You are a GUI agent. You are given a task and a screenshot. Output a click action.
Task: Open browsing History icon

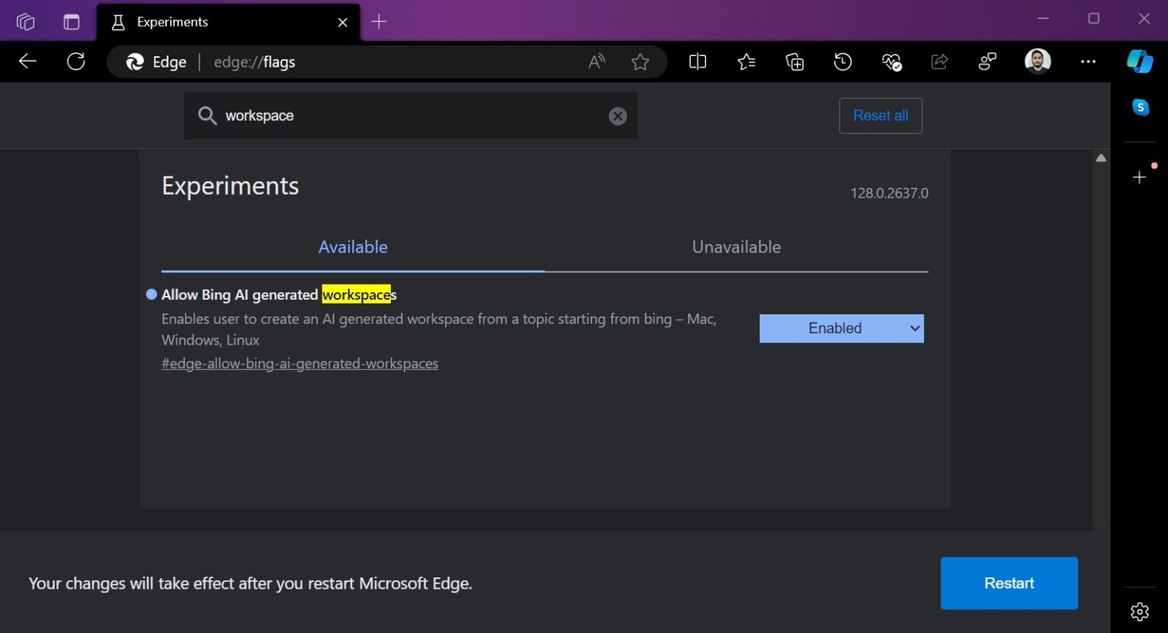pyautogui.click(x=843, y=62)
